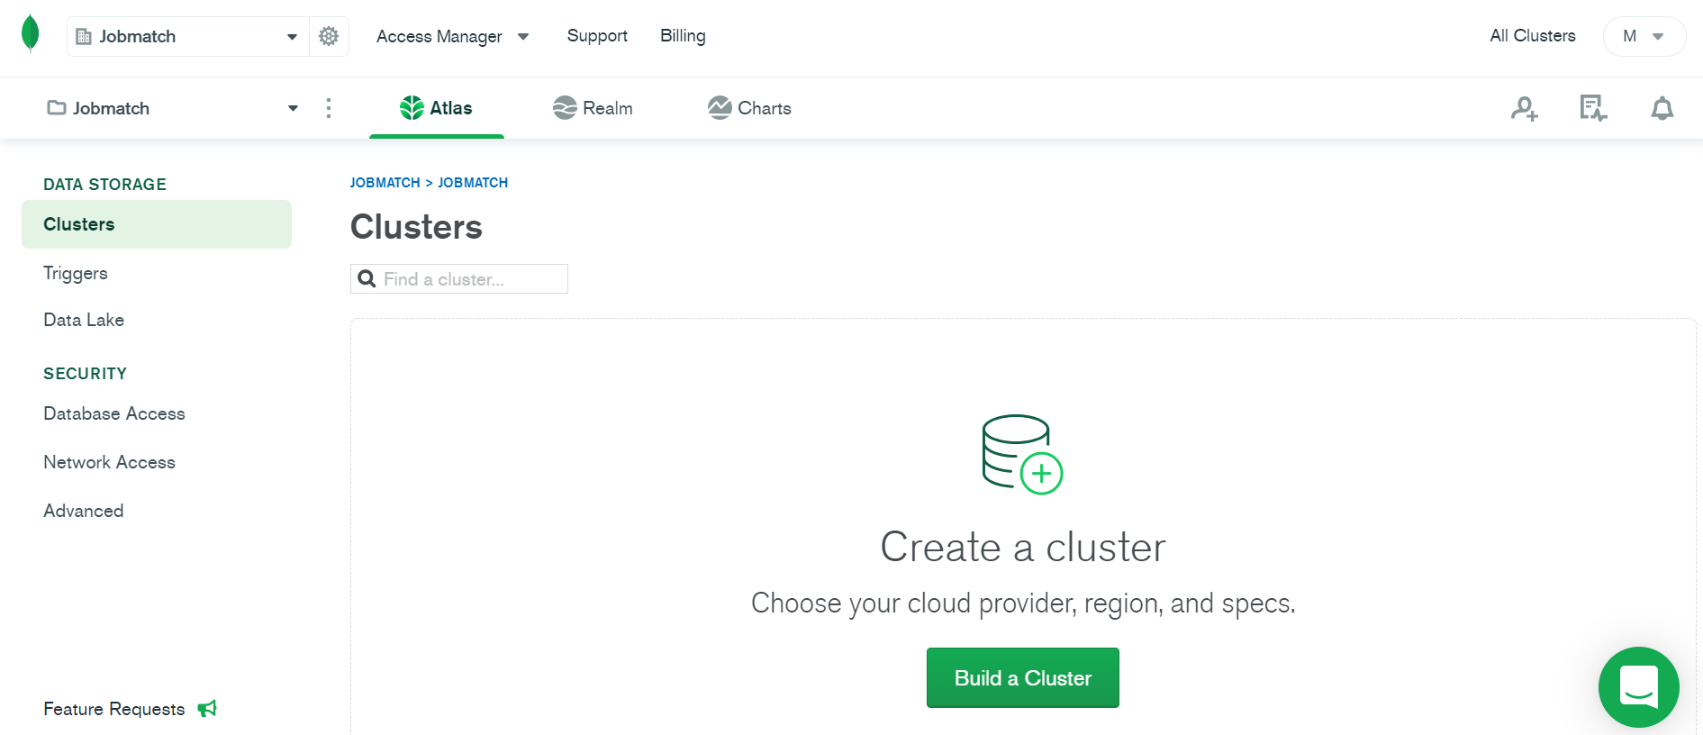The image size is (1703, 735).
Task: Open the project activity feed icon
Action: pyautogui.click(x=1593, y=108)
